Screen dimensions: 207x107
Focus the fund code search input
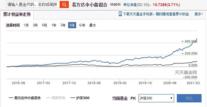click(33, 5)
